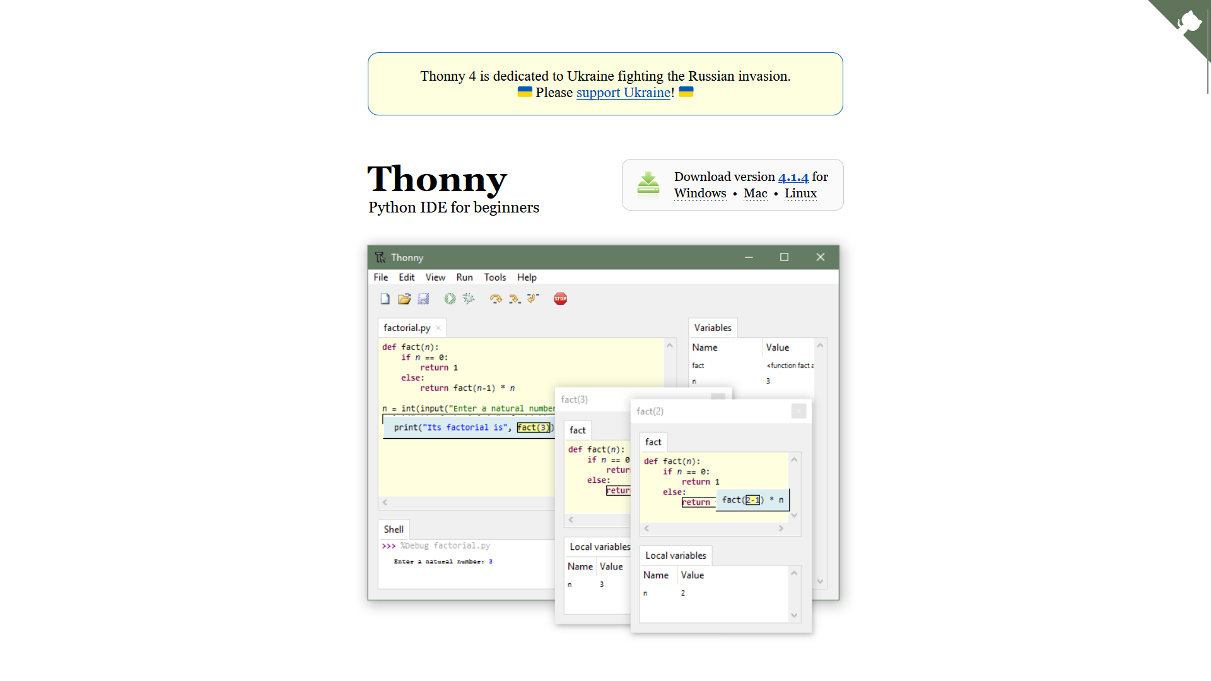Click the 4.1.4 version link
This screenshot has width=1211, height=681.
tap(793, 177)
